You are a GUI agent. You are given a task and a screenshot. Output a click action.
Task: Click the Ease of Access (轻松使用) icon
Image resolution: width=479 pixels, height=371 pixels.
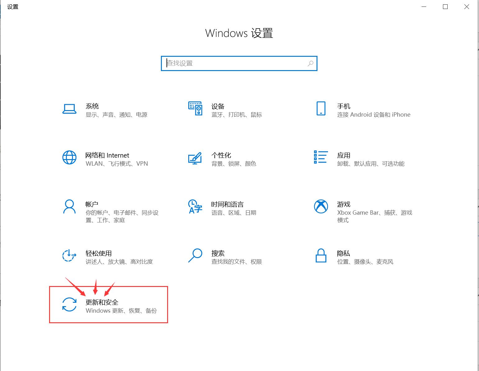[69, 256]
